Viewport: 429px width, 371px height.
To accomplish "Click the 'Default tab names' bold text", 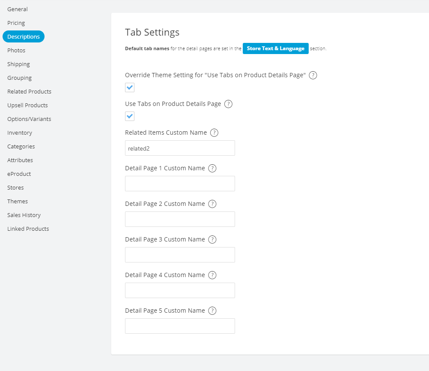I will (x=147, y=48).
